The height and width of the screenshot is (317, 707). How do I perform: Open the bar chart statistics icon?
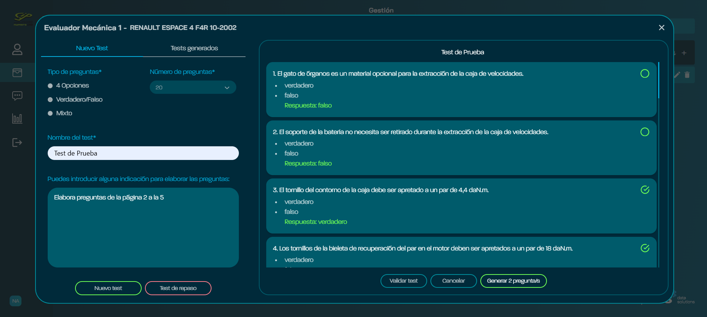point(17,119)
